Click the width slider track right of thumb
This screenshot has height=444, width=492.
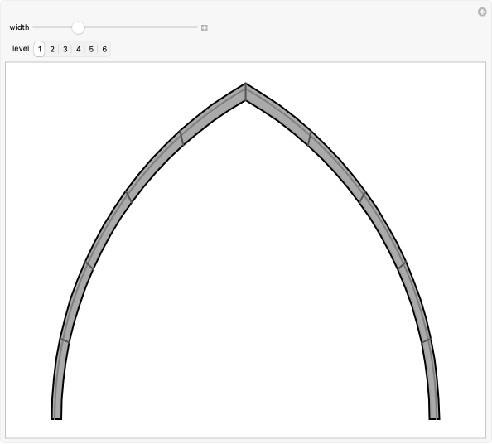point(141,27)
